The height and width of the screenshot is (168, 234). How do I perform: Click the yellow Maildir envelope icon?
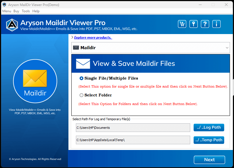pos(35,78)
